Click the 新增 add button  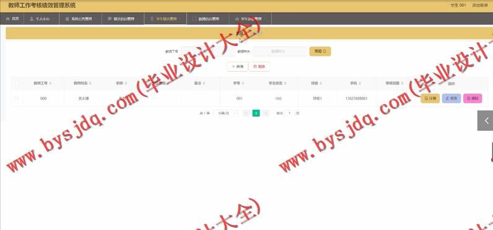tap(237, 67)
